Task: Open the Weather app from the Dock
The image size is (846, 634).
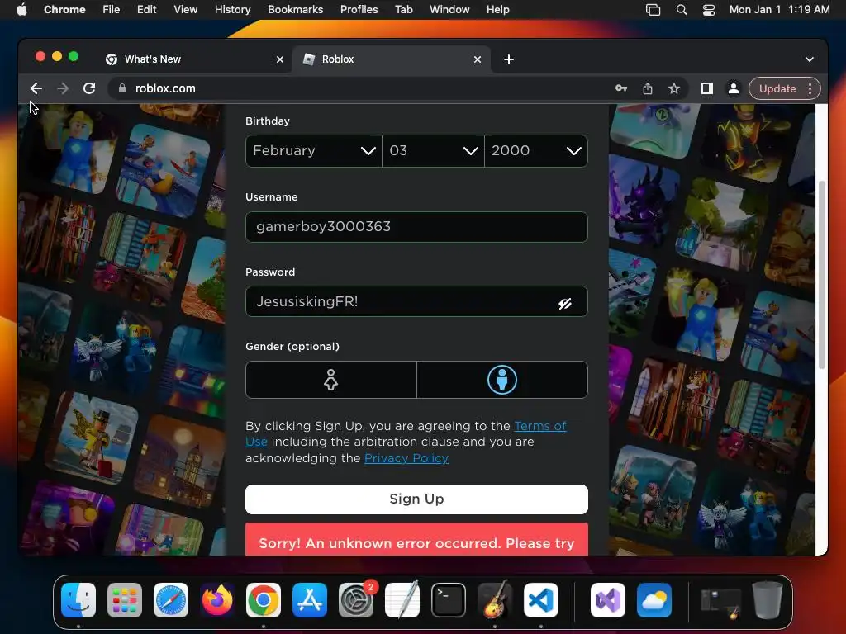Action: click(654, 600)
